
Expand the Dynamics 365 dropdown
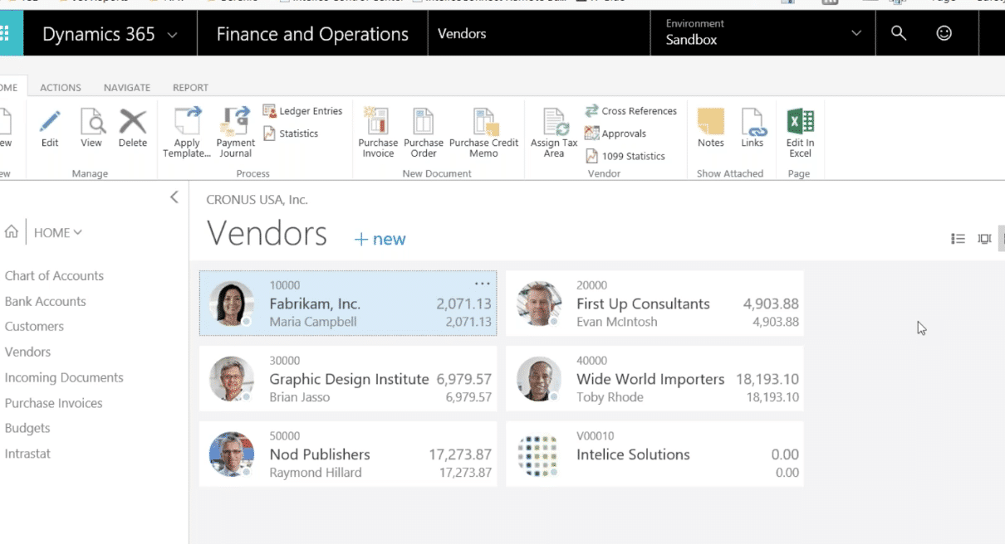tap(173, 34)
